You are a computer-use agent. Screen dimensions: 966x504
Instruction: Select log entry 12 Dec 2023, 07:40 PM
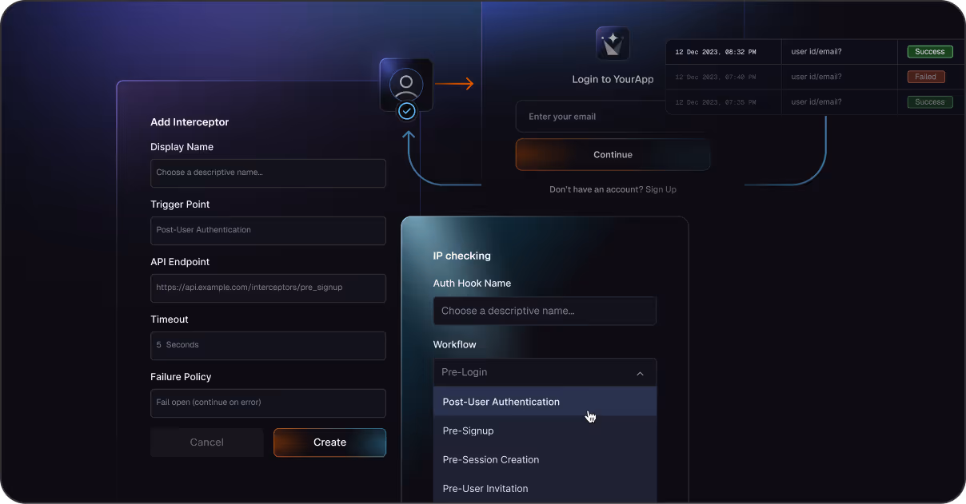pyautogui.click(x=716, y=77)
